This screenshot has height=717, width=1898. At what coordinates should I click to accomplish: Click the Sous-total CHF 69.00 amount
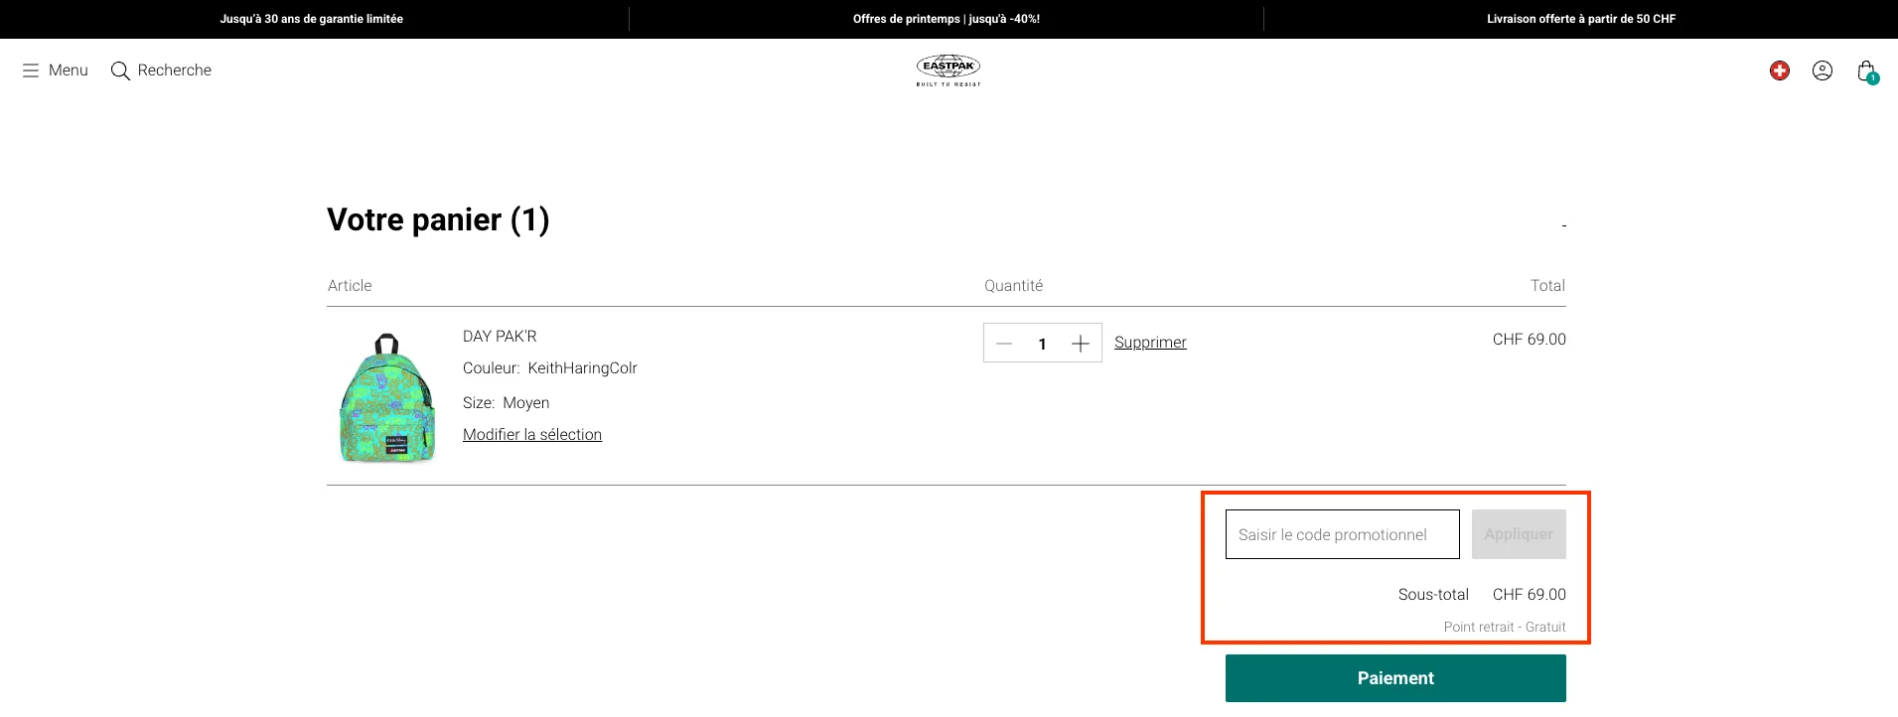click(1530, 595)
